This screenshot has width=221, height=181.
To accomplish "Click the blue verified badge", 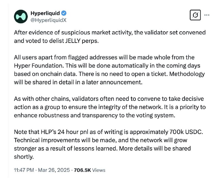I will pos(64,13).
